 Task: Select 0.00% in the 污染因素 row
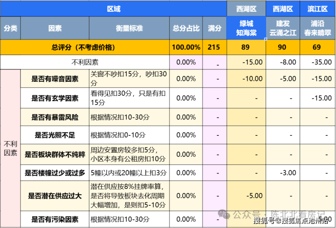point(186,219)
